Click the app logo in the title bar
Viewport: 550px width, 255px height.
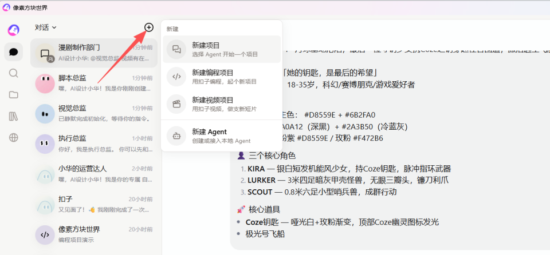point(6,7)
